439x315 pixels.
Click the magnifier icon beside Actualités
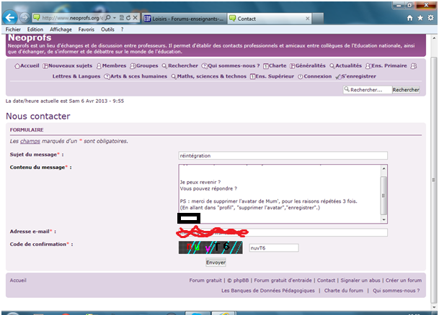(332, 66)
